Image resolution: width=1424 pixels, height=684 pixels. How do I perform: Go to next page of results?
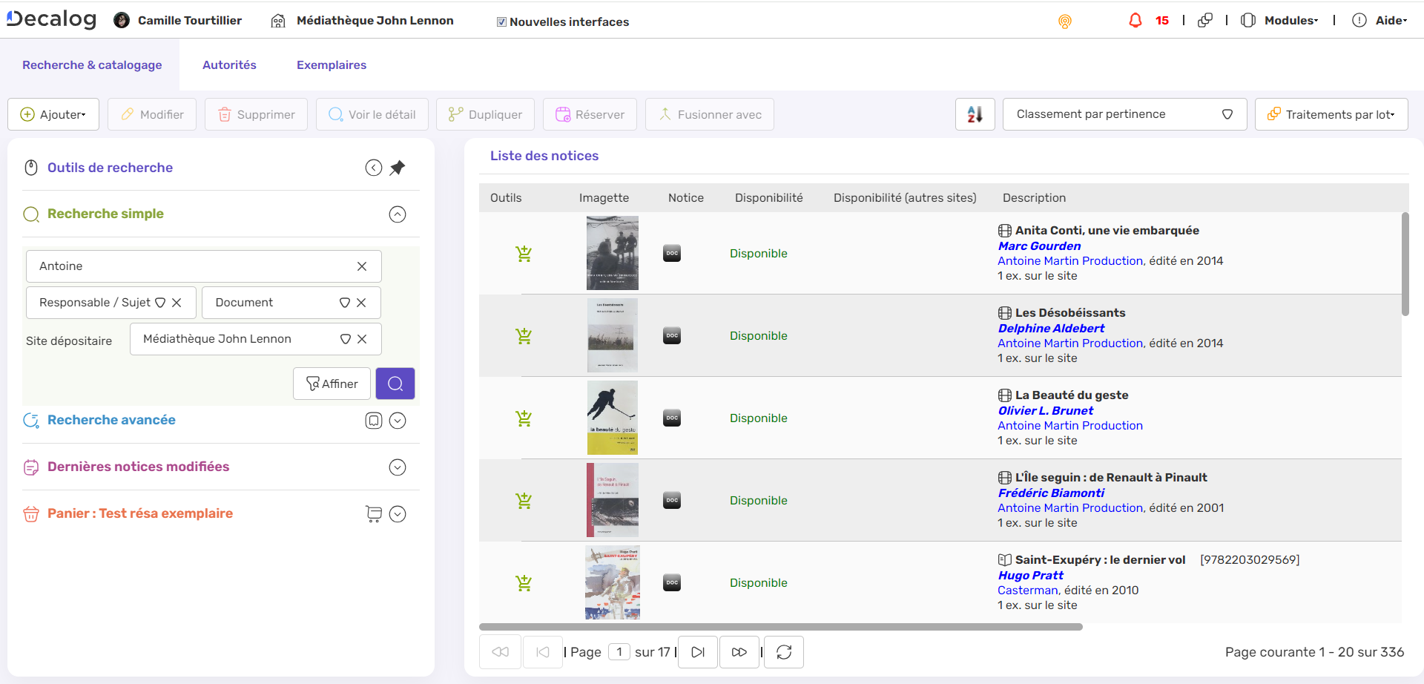point(698,652)
